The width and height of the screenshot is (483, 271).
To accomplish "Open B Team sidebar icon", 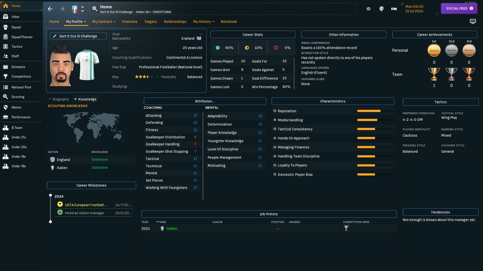I will click(6, 128).
